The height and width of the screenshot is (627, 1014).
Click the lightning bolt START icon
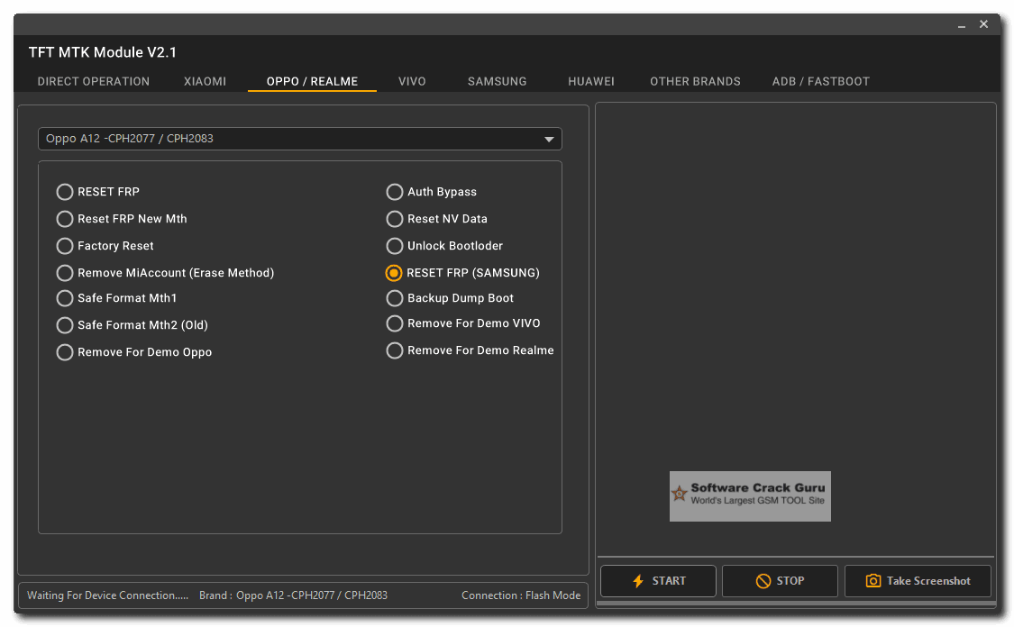[x=638, y=581]
